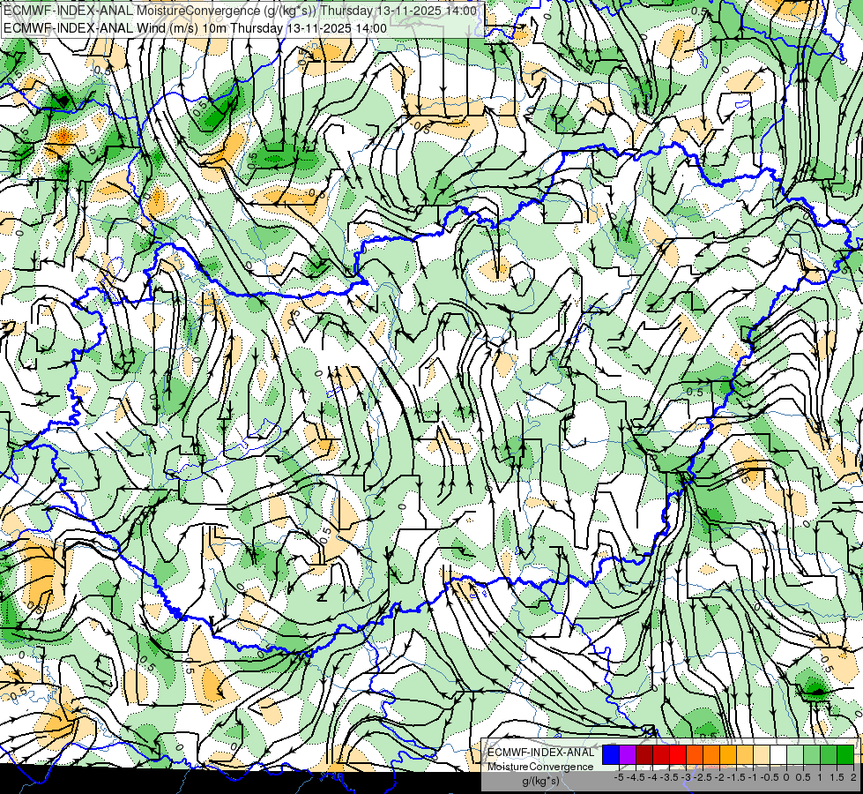863x794 pixels.
Task: Pick legend swatch between 0 and 0.5
Action: (x=795, y=755)
